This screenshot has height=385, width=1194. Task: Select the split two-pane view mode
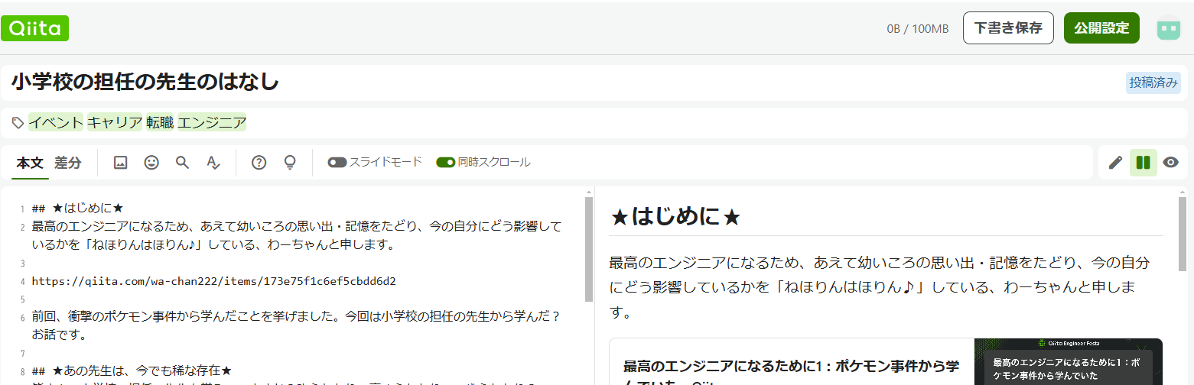coord(1143,162)
